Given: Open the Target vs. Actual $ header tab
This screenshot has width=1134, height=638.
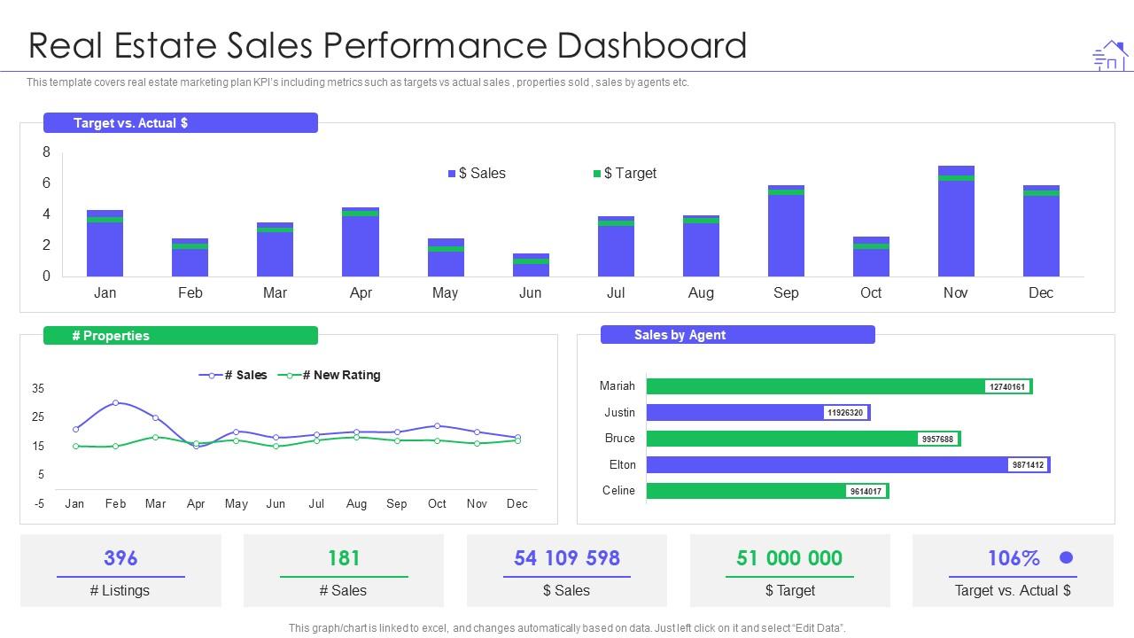Looking at the screenshot, I should coord(180,123).
